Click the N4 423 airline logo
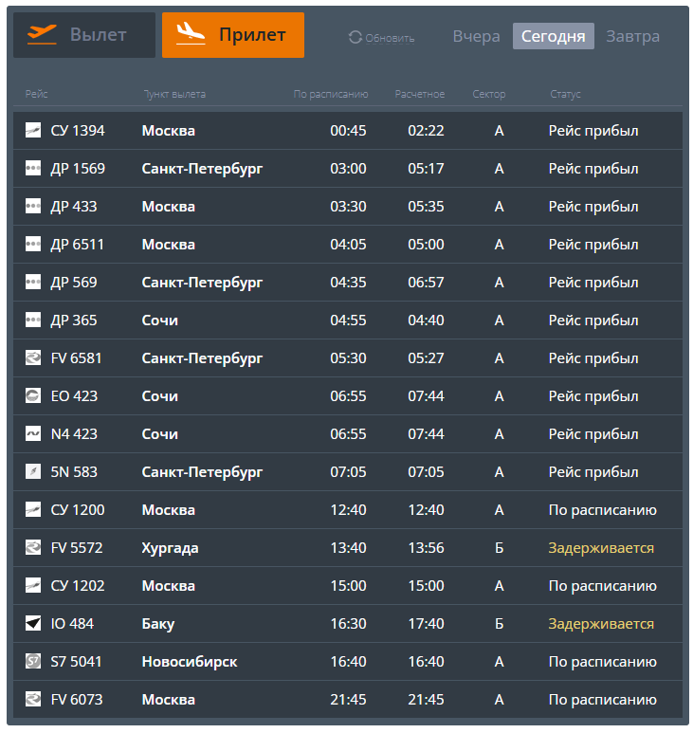The image size is (693, 733). (x=33, y=434)
